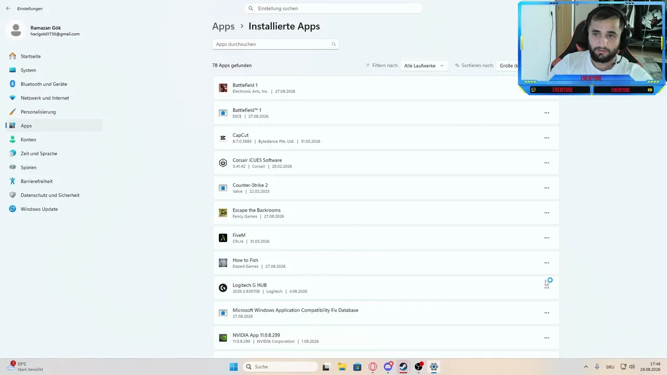Open Windows Update settings

(54, 209)
